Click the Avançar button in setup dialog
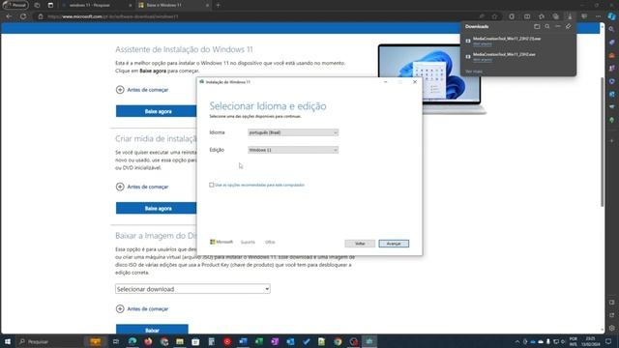This screenshot has height=348, width=619. 394,244
